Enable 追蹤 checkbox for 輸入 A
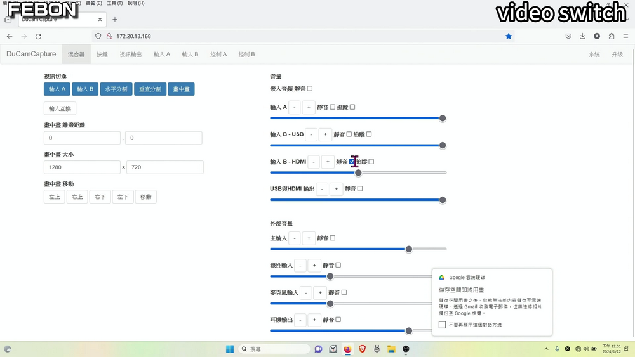Screen dimensions: 635x357 (352, 107)
